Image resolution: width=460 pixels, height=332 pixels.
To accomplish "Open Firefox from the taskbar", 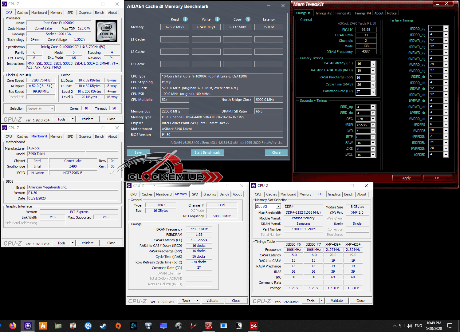I will 13,326.
